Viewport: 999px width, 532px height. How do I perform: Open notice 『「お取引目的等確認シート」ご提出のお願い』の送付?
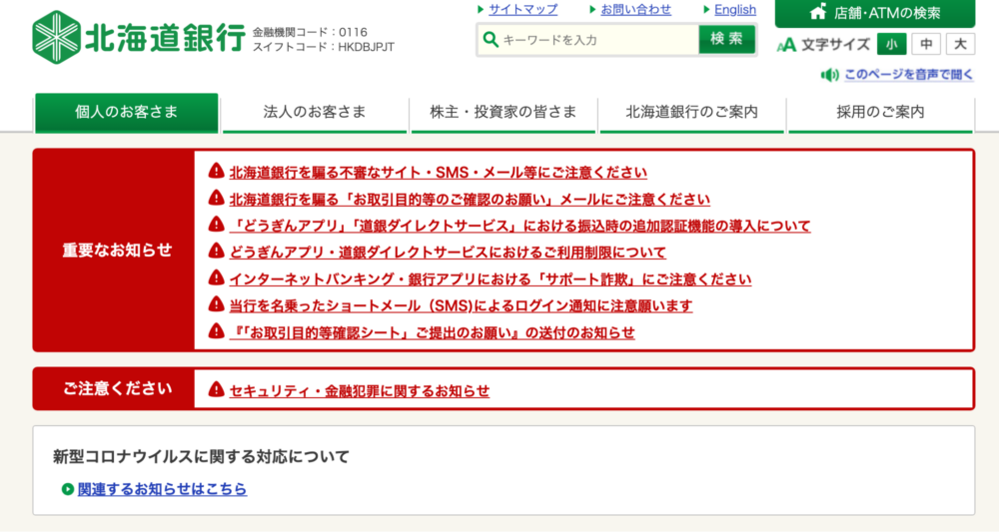click(x=432, y=332)
